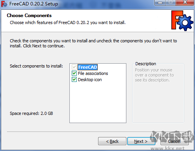195x151 pixels.
Task: Uncheck the File associations checkbox
Action: [74, 73]
